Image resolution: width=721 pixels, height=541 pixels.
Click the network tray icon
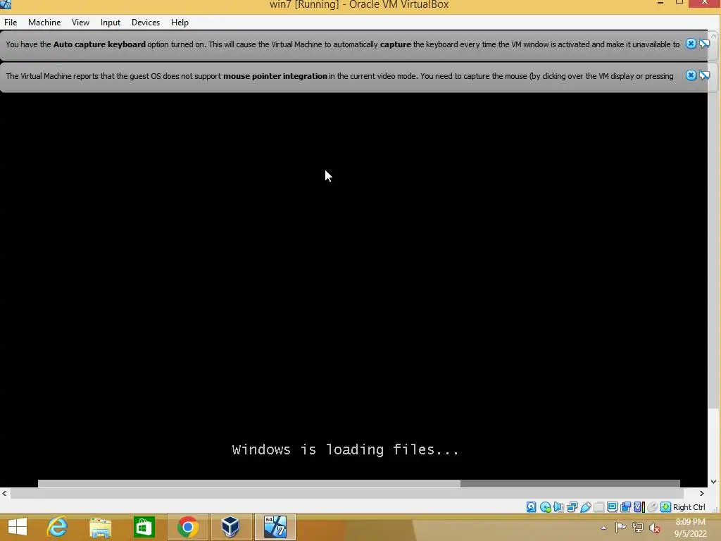coord(638,528)
